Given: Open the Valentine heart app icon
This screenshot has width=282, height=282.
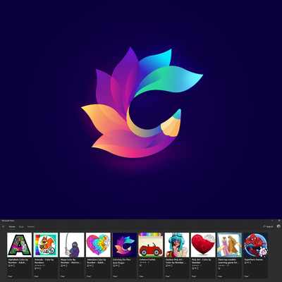Looking at the screenshot, I should tap(98, 245).
